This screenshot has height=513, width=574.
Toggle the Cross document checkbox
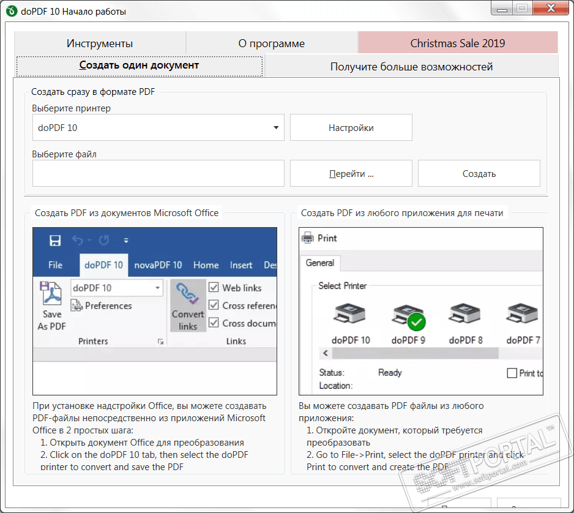214,323
